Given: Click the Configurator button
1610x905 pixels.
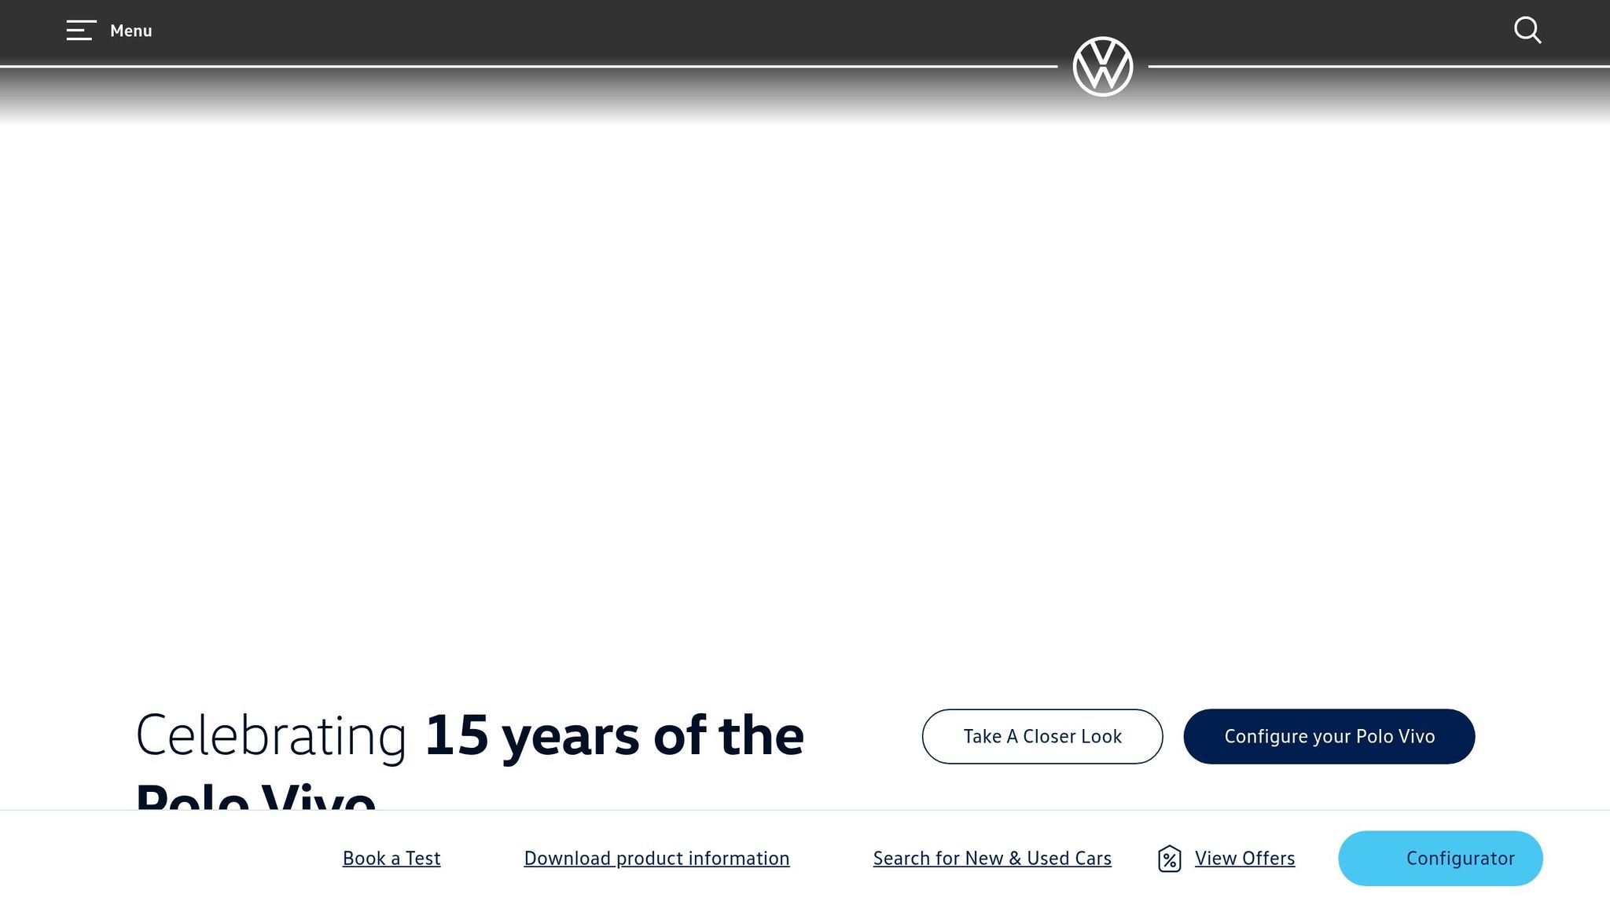Looking at the screenshot, I should tap(1440, 859).
